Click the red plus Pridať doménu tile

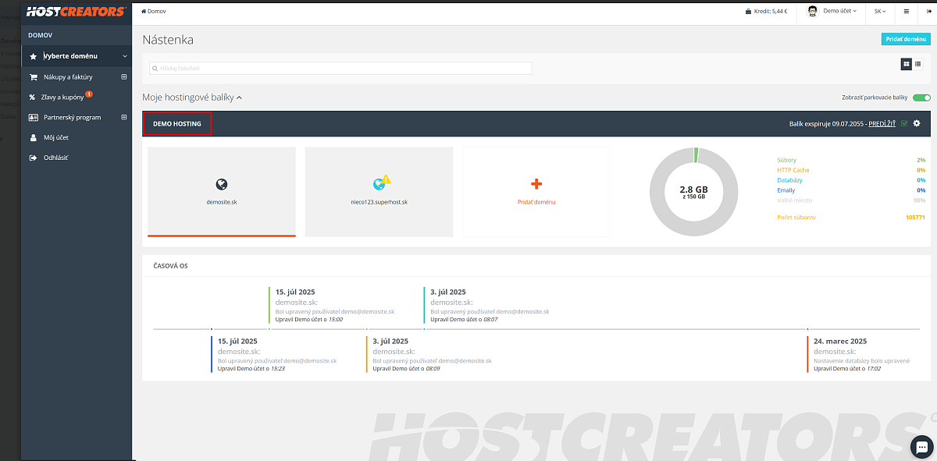(x=536, y=191)
